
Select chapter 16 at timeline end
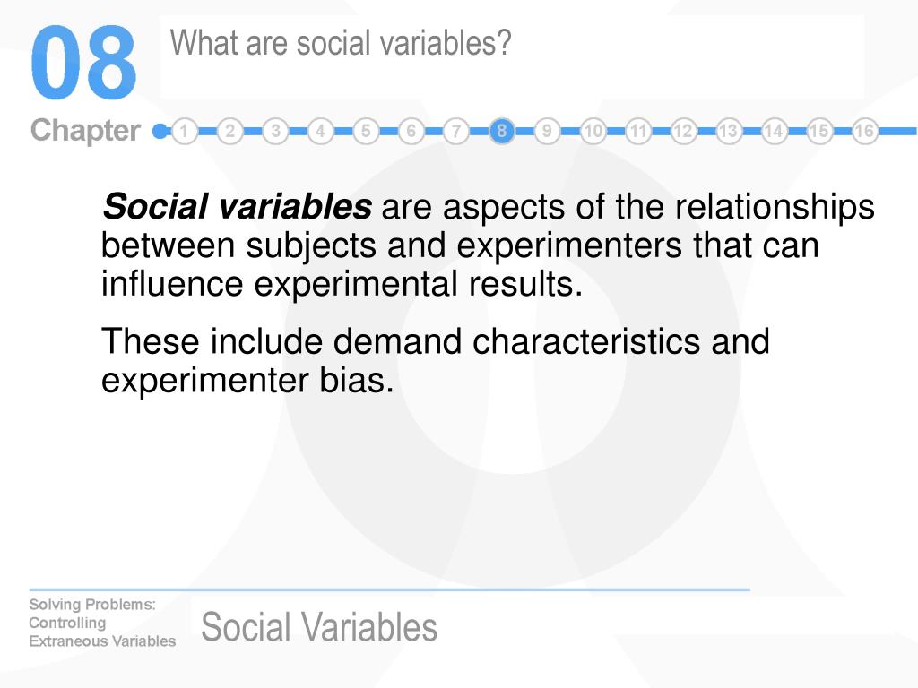click(865, 131)
